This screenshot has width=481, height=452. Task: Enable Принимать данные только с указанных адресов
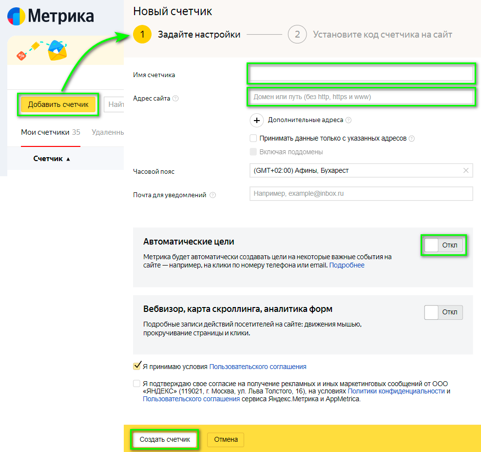tap(253, 138)
